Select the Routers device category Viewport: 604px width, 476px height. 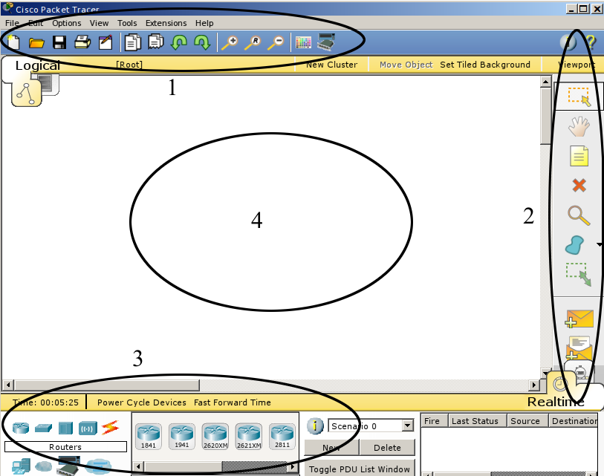point(21,428)
